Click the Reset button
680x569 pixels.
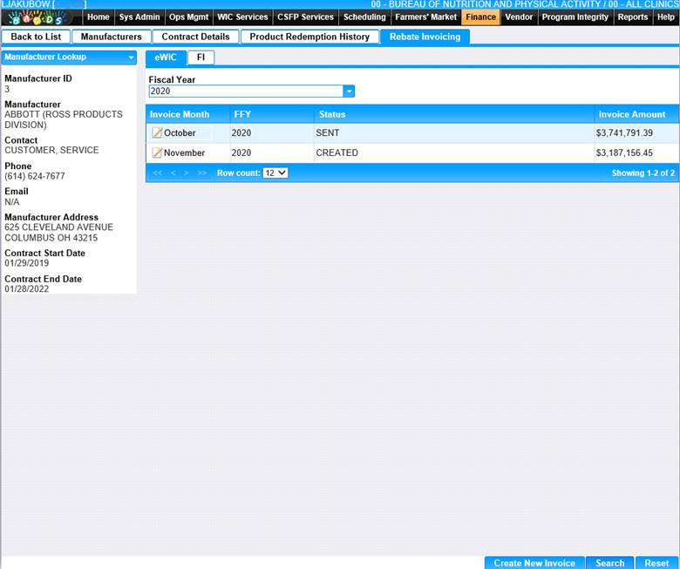pyautogui.click(x=656, y=563)
